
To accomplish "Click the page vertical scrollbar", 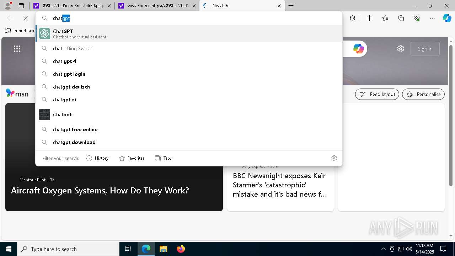I will (x=451, y=116).
